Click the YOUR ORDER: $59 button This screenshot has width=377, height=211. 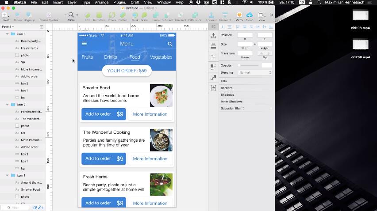tap(127, 71)
